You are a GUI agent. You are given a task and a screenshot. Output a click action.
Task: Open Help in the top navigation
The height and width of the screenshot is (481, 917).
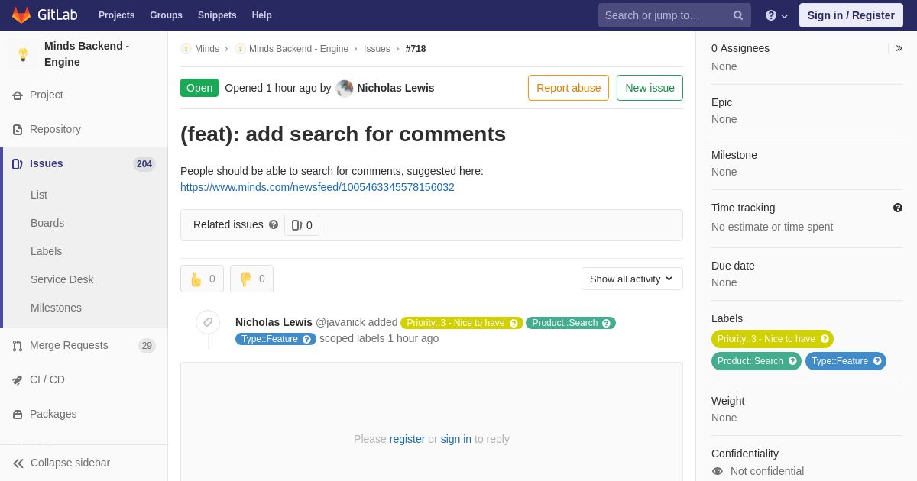click(x=262, y=15)
